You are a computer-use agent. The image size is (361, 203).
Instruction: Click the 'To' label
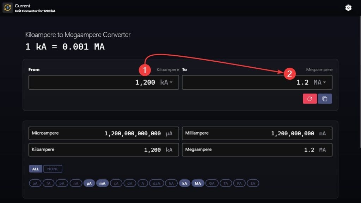tap(184, 69)
